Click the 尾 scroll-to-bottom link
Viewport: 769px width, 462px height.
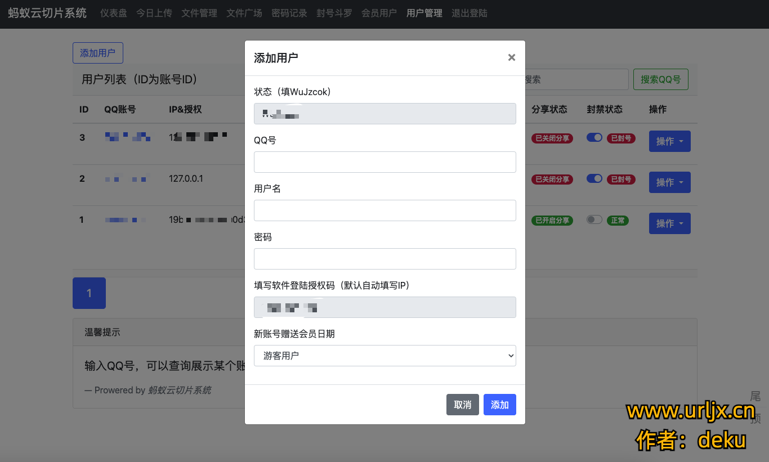point(755,396)
